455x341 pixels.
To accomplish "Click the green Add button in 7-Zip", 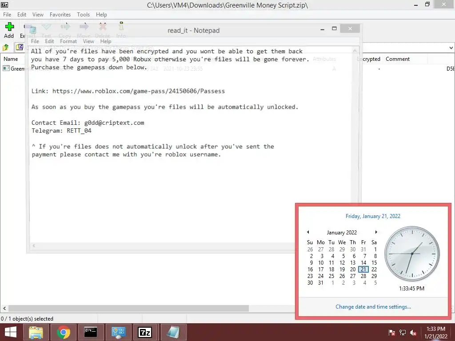I will coord(9,30).
